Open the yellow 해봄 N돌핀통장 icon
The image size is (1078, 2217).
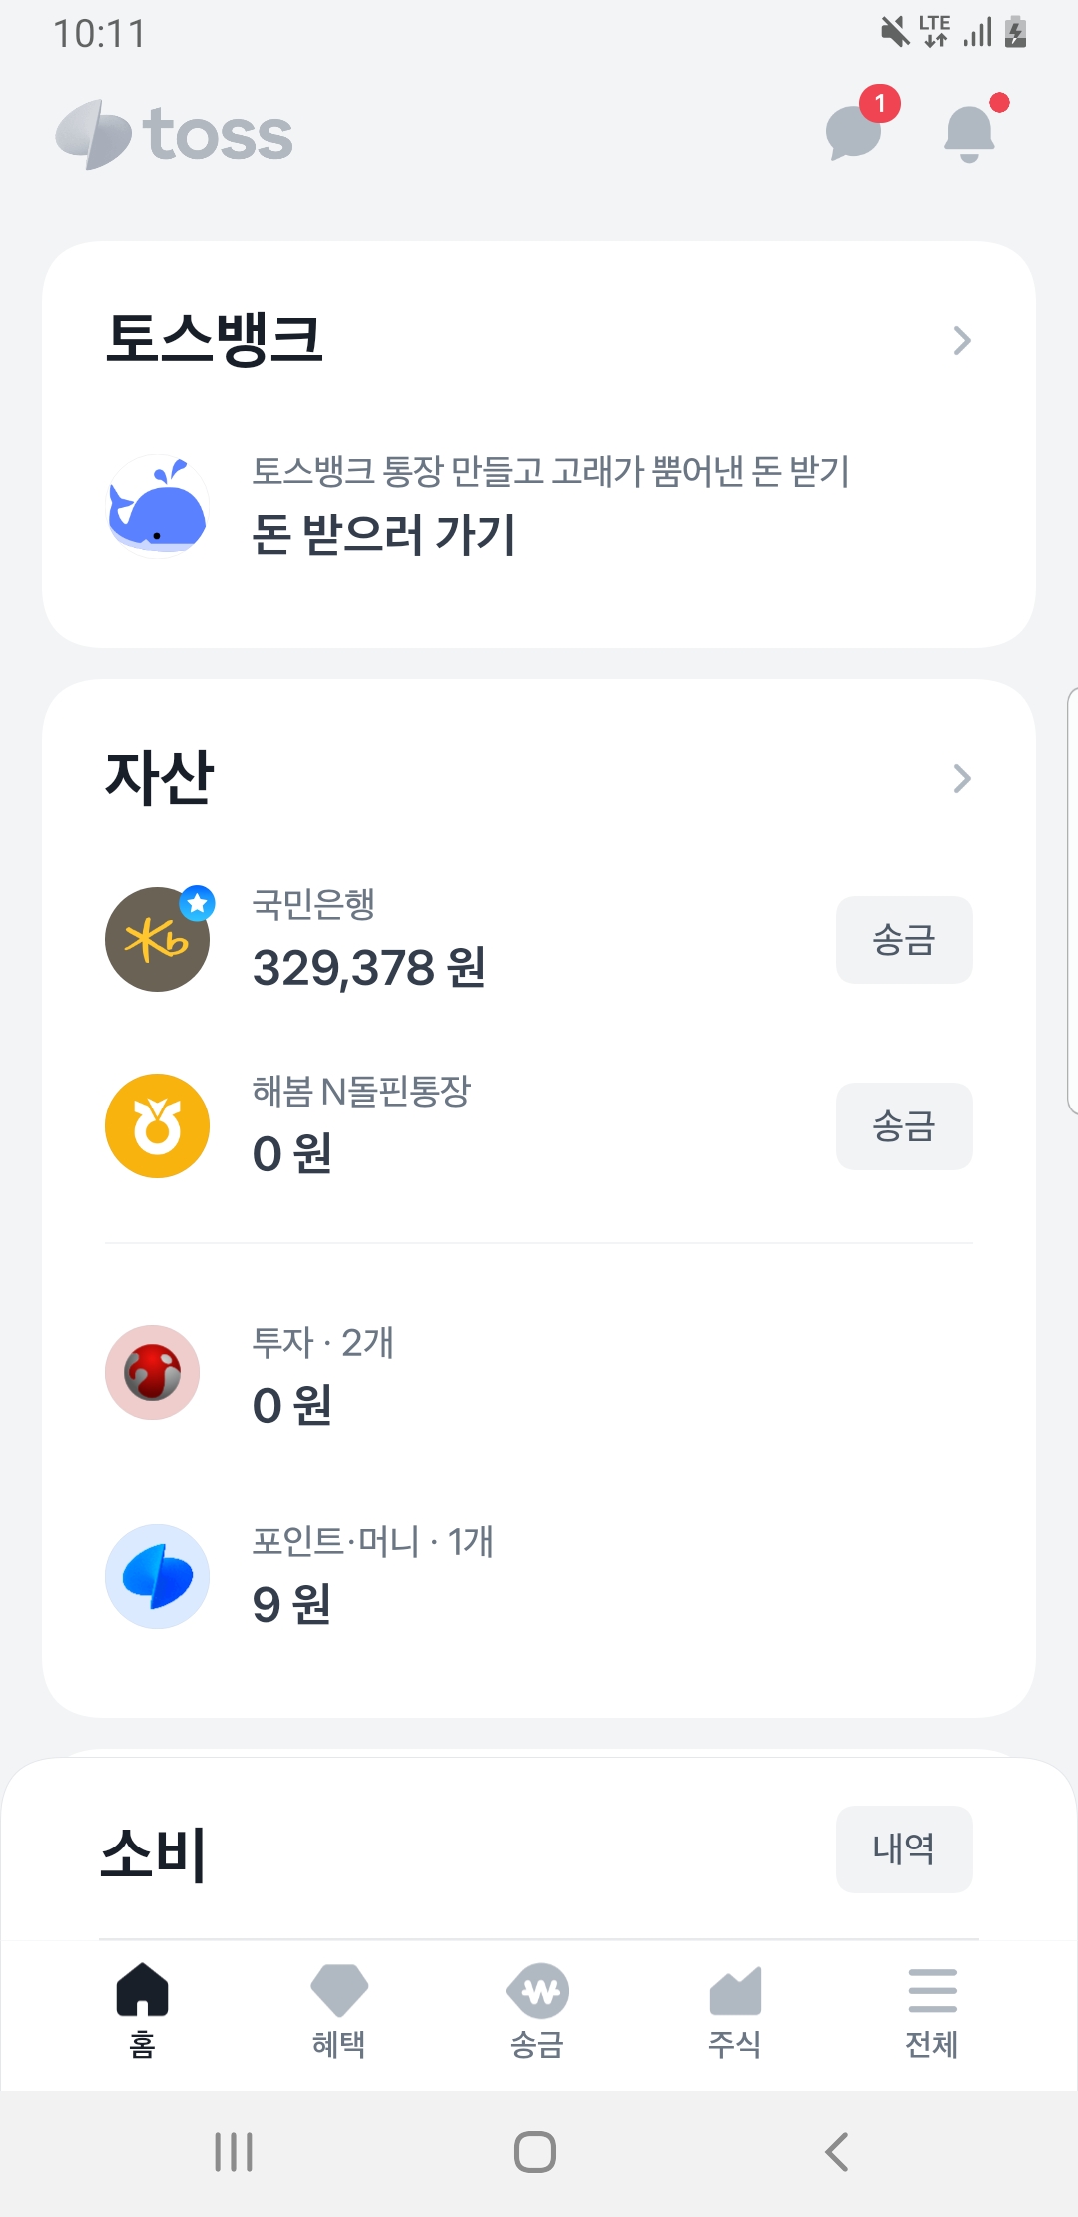158,1125
